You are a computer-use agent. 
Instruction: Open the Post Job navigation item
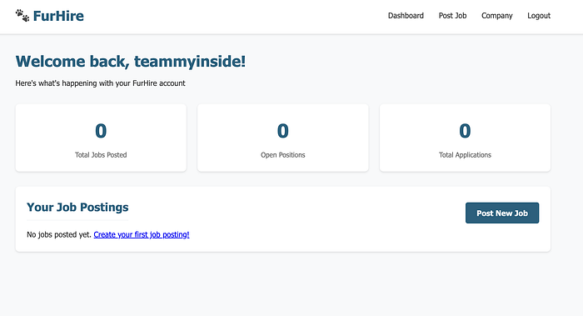[x=452, y=16]
